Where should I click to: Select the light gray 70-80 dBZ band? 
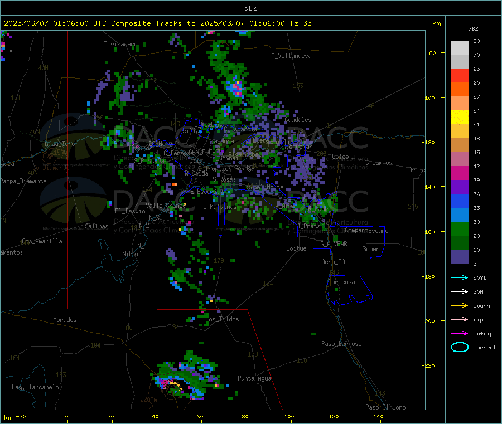[x=460, y=48]
